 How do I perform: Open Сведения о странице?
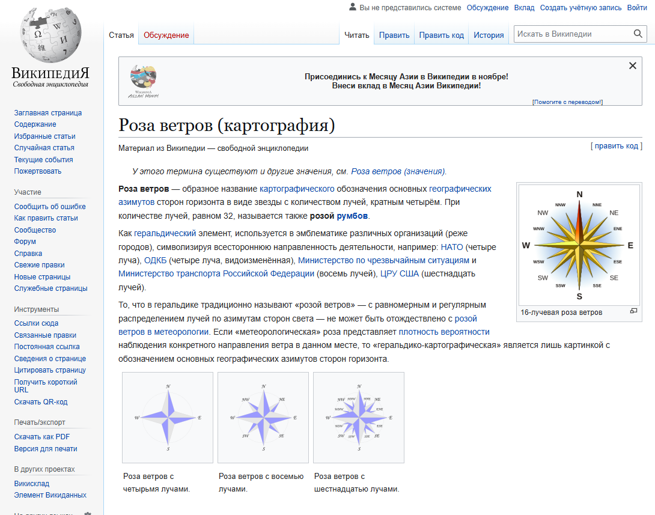click(50, 358)
